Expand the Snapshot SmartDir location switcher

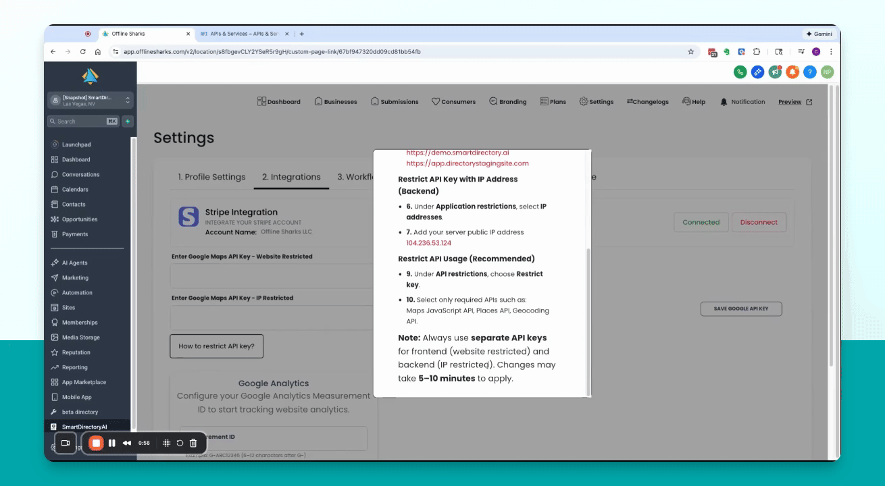click(91, 100)
